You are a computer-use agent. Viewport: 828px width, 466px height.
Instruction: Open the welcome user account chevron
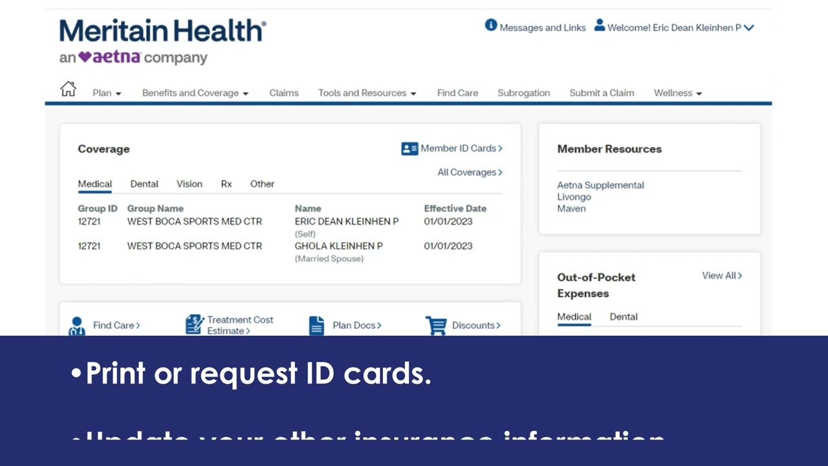pos(748,28)
